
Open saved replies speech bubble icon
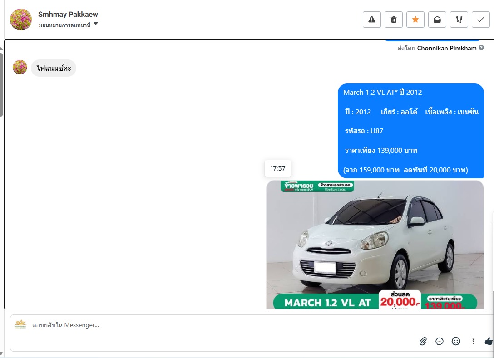pyautogui.click(x=439, y=341)
